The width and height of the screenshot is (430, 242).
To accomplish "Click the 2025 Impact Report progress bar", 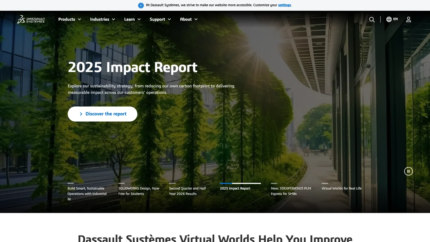I will (241, 183).
